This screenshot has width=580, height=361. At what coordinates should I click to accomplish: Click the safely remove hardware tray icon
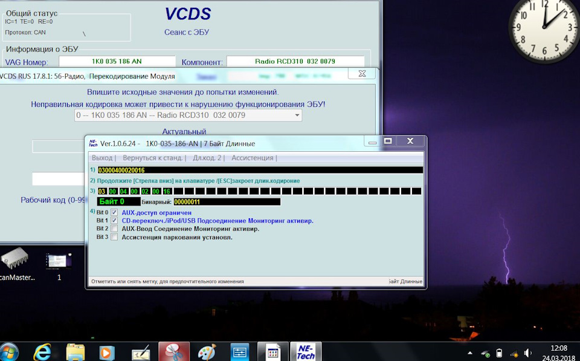click(x=485, y=353)
